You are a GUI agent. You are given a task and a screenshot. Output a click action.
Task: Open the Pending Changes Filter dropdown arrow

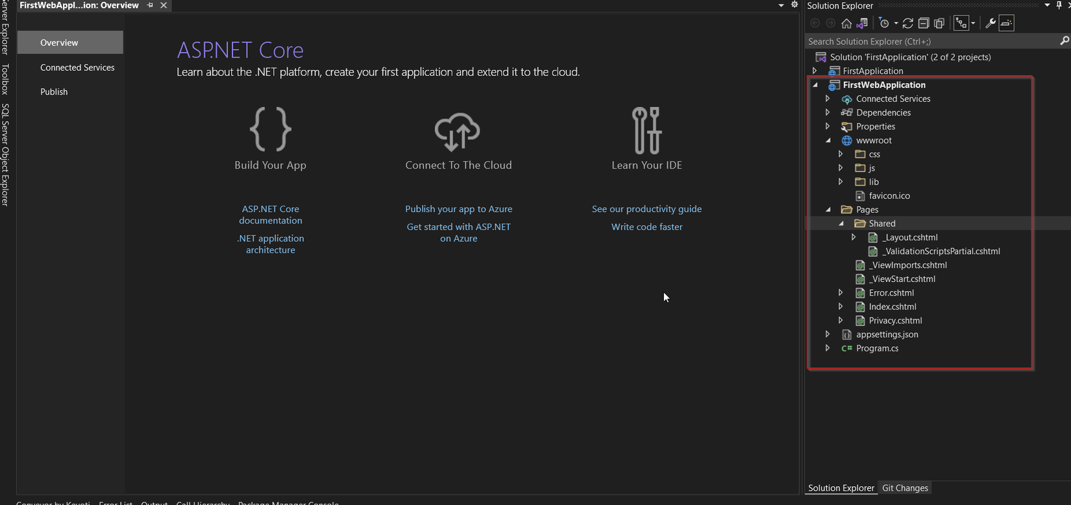(896, 23)
